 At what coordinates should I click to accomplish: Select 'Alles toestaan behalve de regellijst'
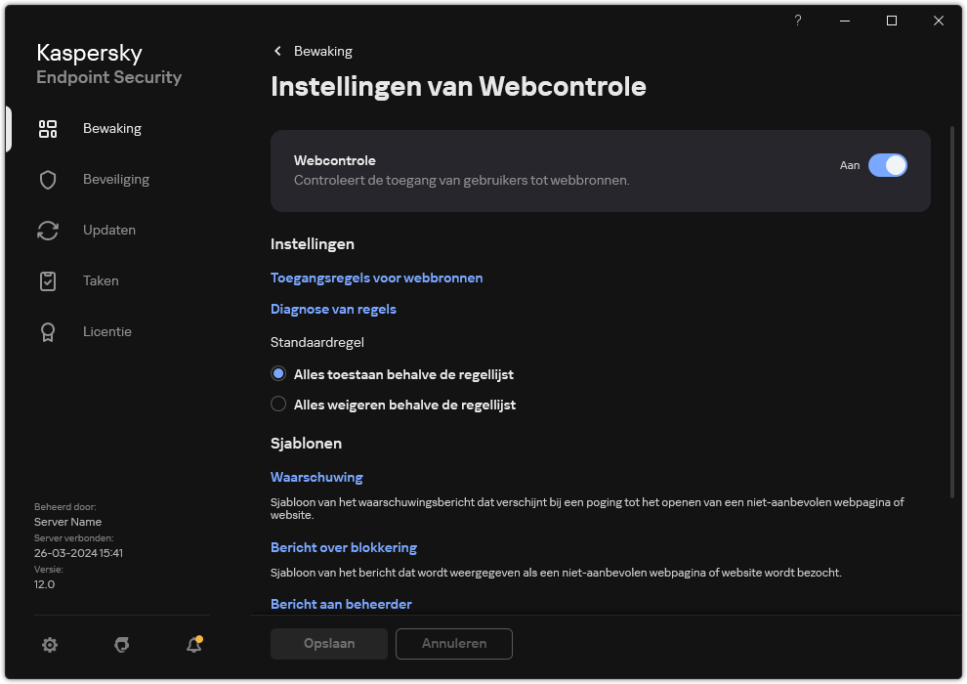278,373
